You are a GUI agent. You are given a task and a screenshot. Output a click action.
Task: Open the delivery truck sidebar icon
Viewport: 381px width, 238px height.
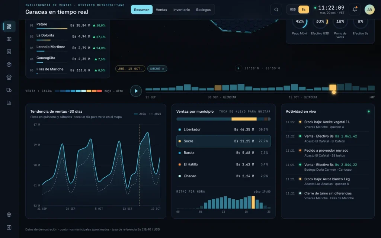pyautogui.click(x=9, y=90)
